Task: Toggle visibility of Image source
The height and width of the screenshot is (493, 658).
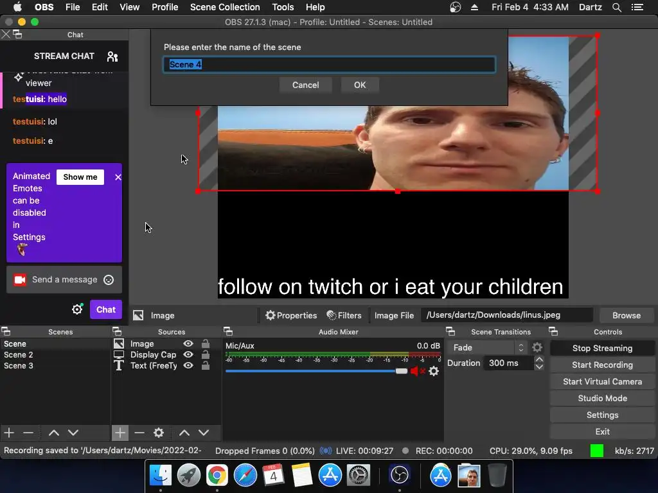Action: pyautogui.click(x=188, y=343)
